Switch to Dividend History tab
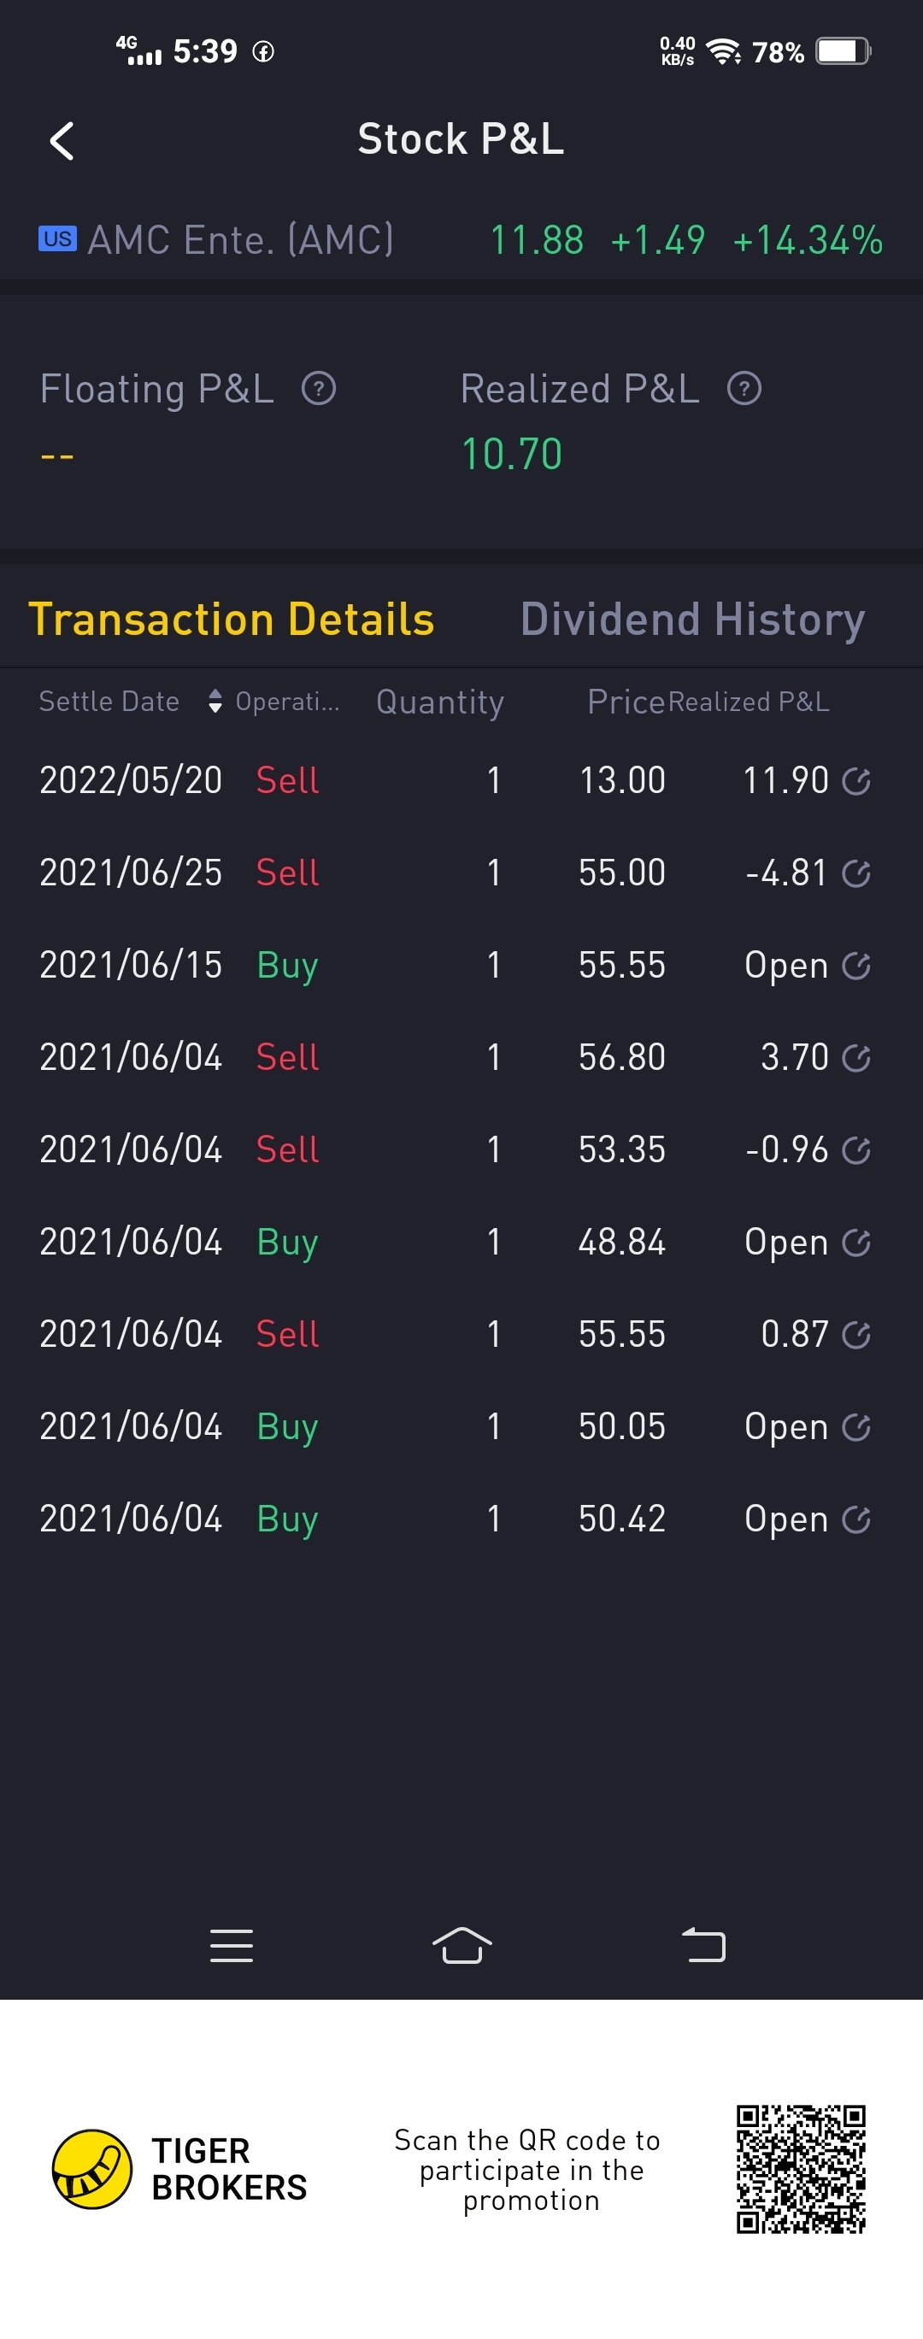 click(x=692, y=620)
